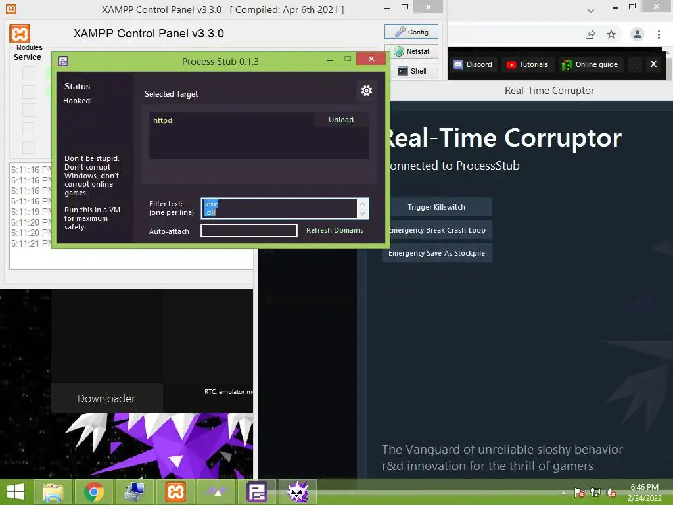Open the muted volume tray icon
This screenshot has width=673, height=505.
click(x=611, y=493)
